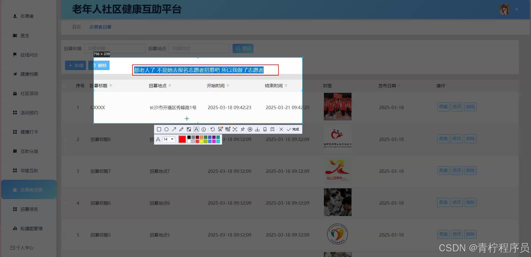
Task: Check the checkbox beside 招募标题7
Action: coord(65,171)
